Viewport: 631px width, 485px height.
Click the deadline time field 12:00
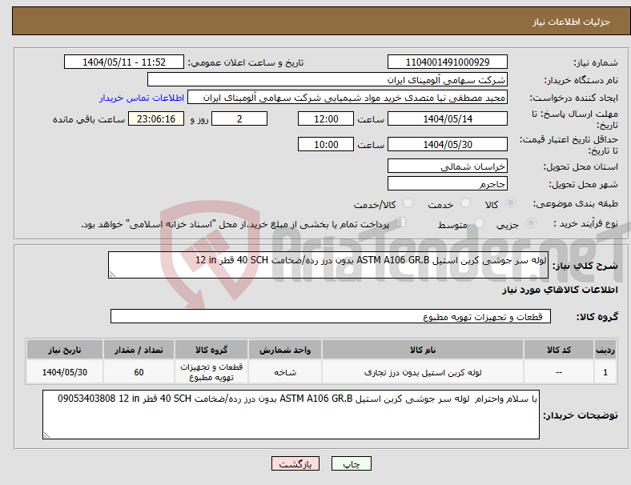pyautogui.click(x=326, y=119)
